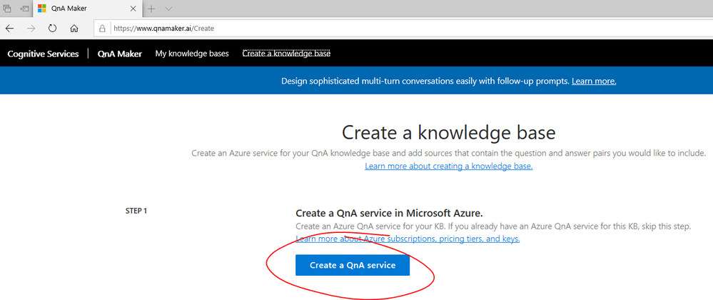Click 'Create a QnA service in Microsoft Azure.' heading
The image size is (713, 300).
tap(389, 213)
